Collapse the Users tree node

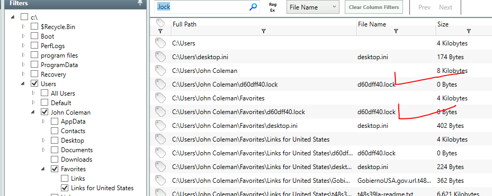tap(23, 84)
